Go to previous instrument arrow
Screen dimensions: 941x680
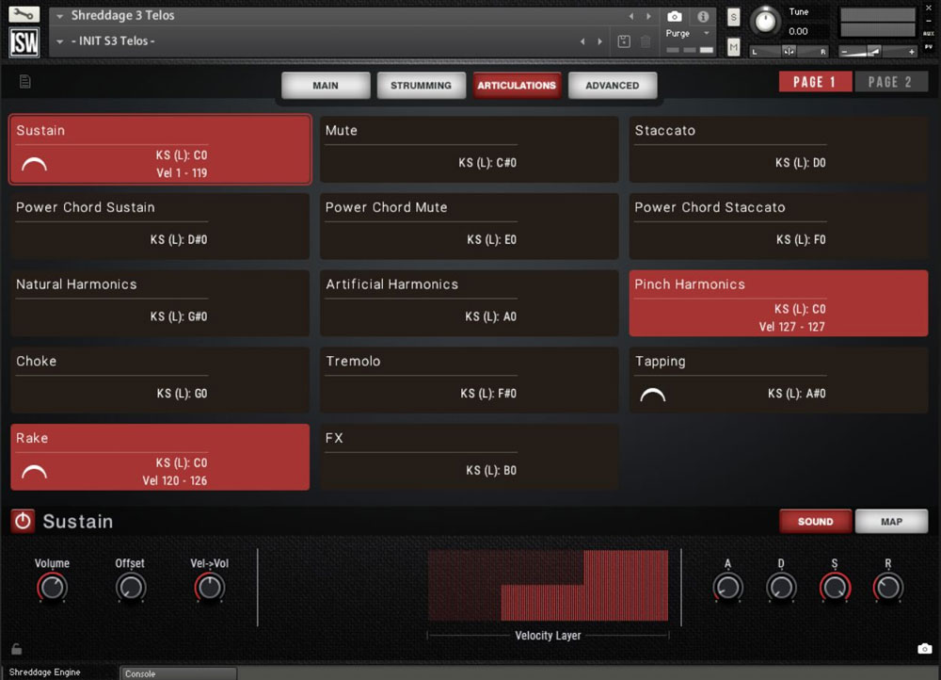pos(631,16)
